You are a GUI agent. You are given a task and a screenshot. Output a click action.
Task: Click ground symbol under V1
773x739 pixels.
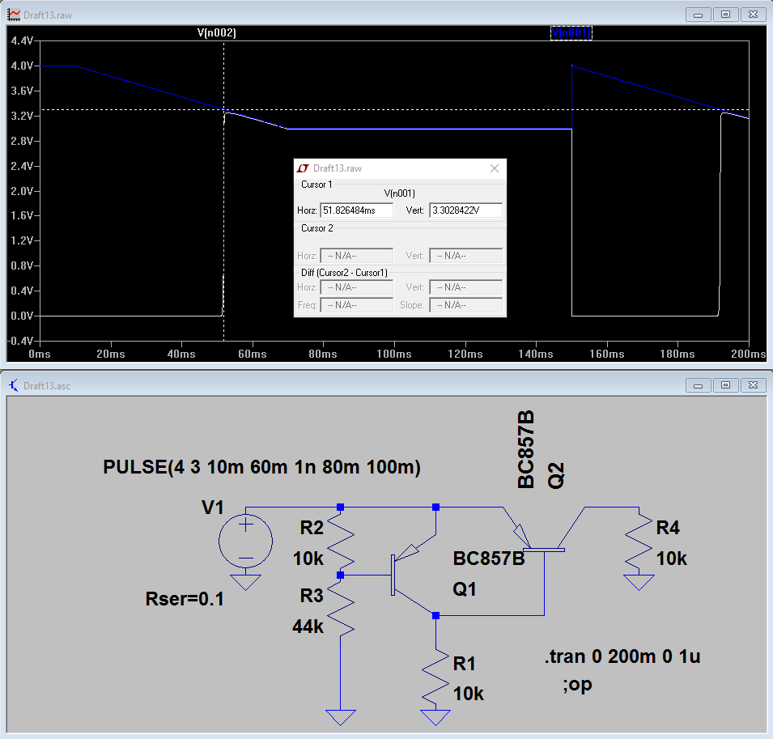coord(245,582)
